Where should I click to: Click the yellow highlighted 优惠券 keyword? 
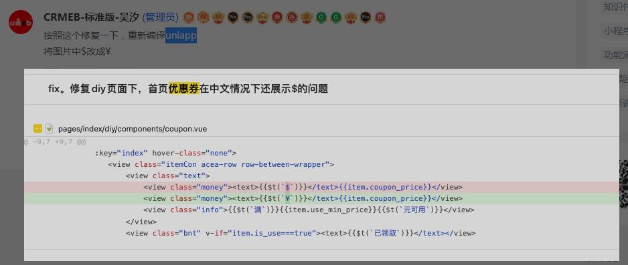pos(183,89)
